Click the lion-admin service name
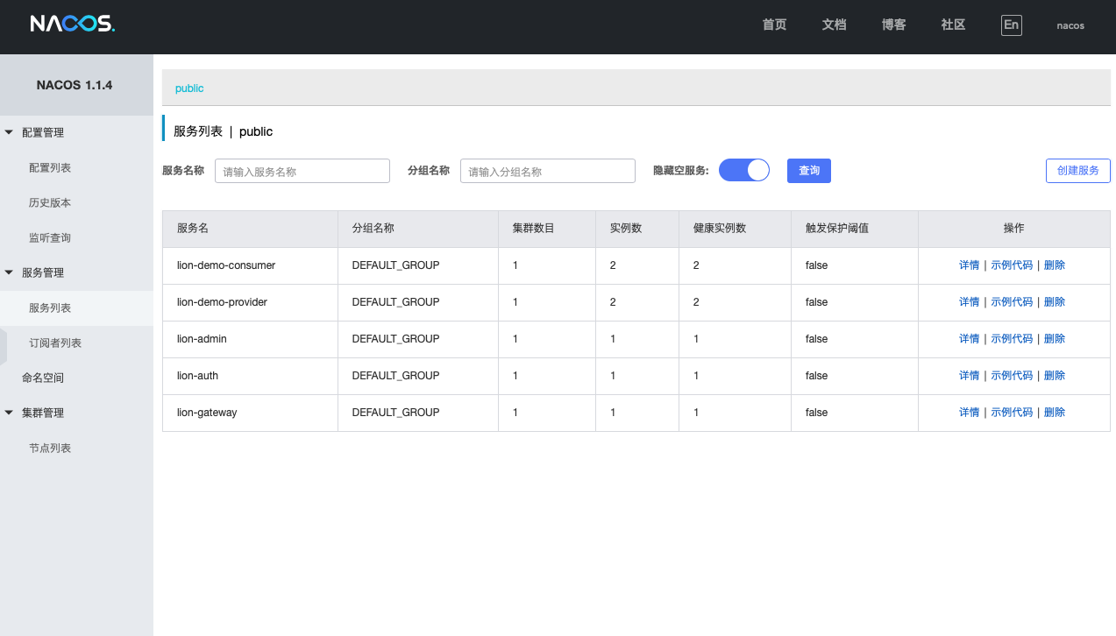The width and height of the screenshot is (1116, 636). [202, 339]
